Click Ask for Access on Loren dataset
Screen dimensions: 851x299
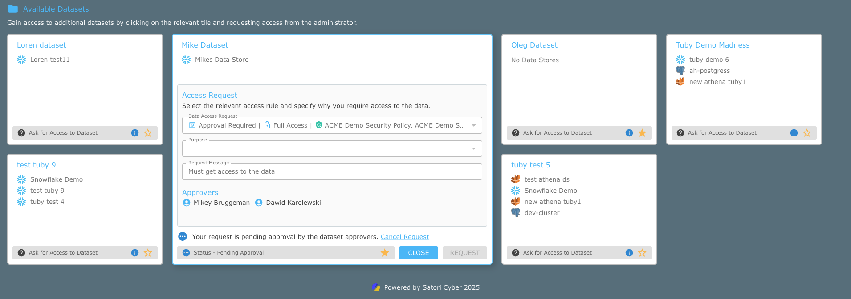[x=63, y=133]
